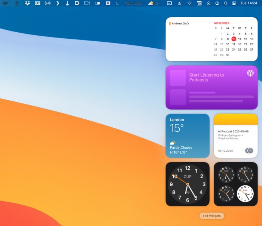Click the eject icon in menu bar
The width and height of the screenshot is (262, 226).
click(179, 3)
